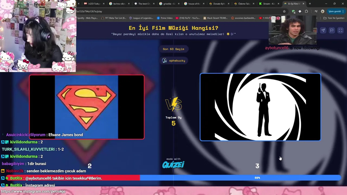347x195 pixels.
Task: Open the media control icon in toolbar
Action: [316, 11]
